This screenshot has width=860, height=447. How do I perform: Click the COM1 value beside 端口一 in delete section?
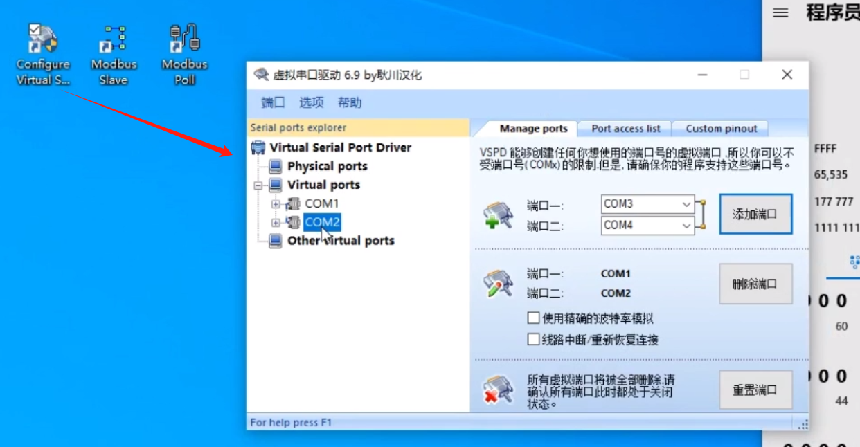coord(616,273)
